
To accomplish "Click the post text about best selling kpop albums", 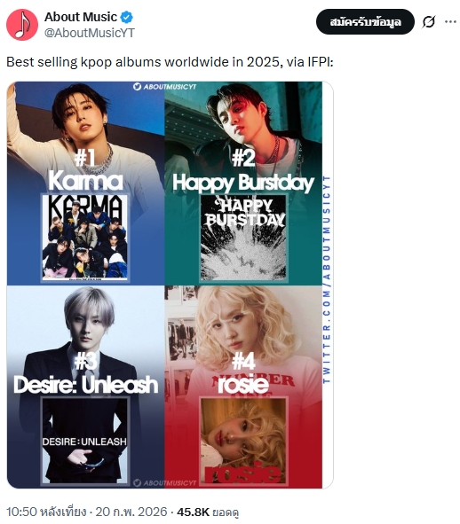I will pos(170,62).
